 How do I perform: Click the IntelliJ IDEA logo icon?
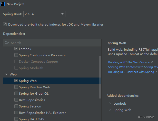[3, 4]
